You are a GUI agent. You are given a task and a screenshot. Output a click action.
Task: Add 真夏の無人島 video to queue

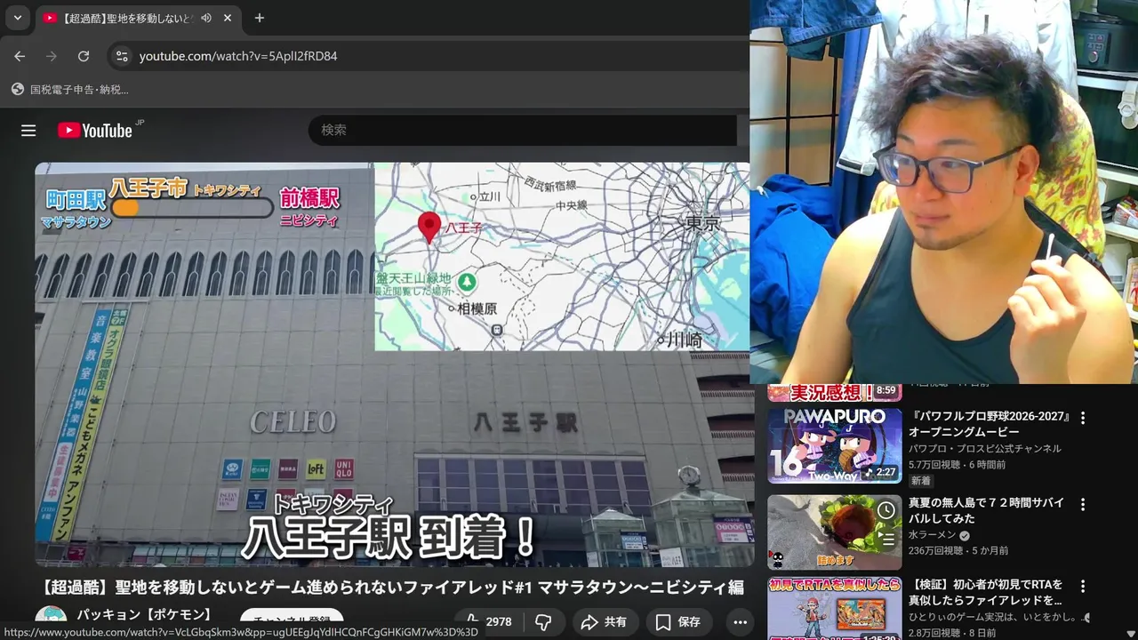point(886,539)
